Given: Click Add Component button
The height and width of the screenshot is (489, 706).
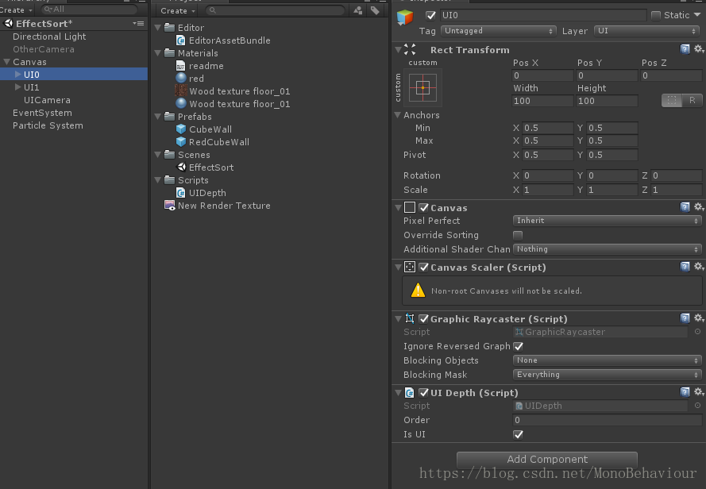Looking at the screenshot, I should pyautogui.click(x=547, y=460).
